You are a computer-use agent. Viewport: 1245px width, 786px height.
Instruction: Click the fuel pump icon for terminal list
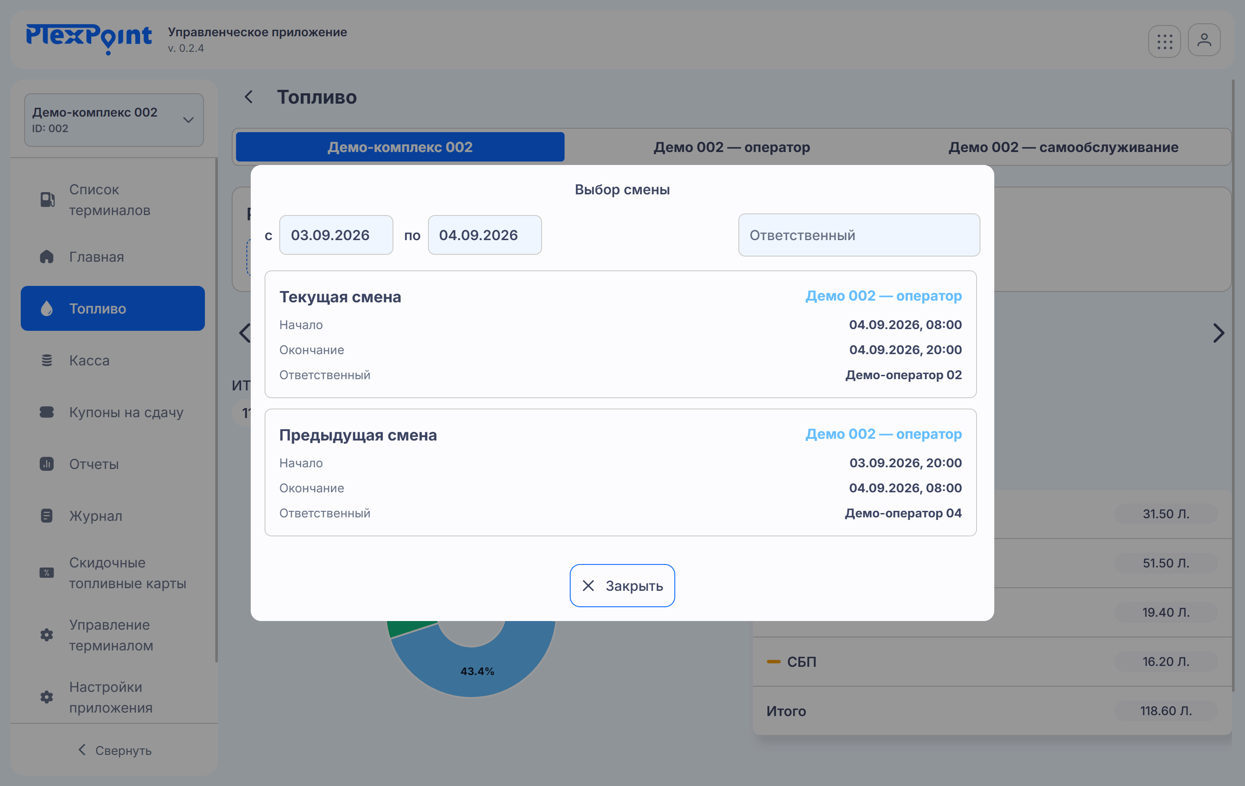pos(47,200)
